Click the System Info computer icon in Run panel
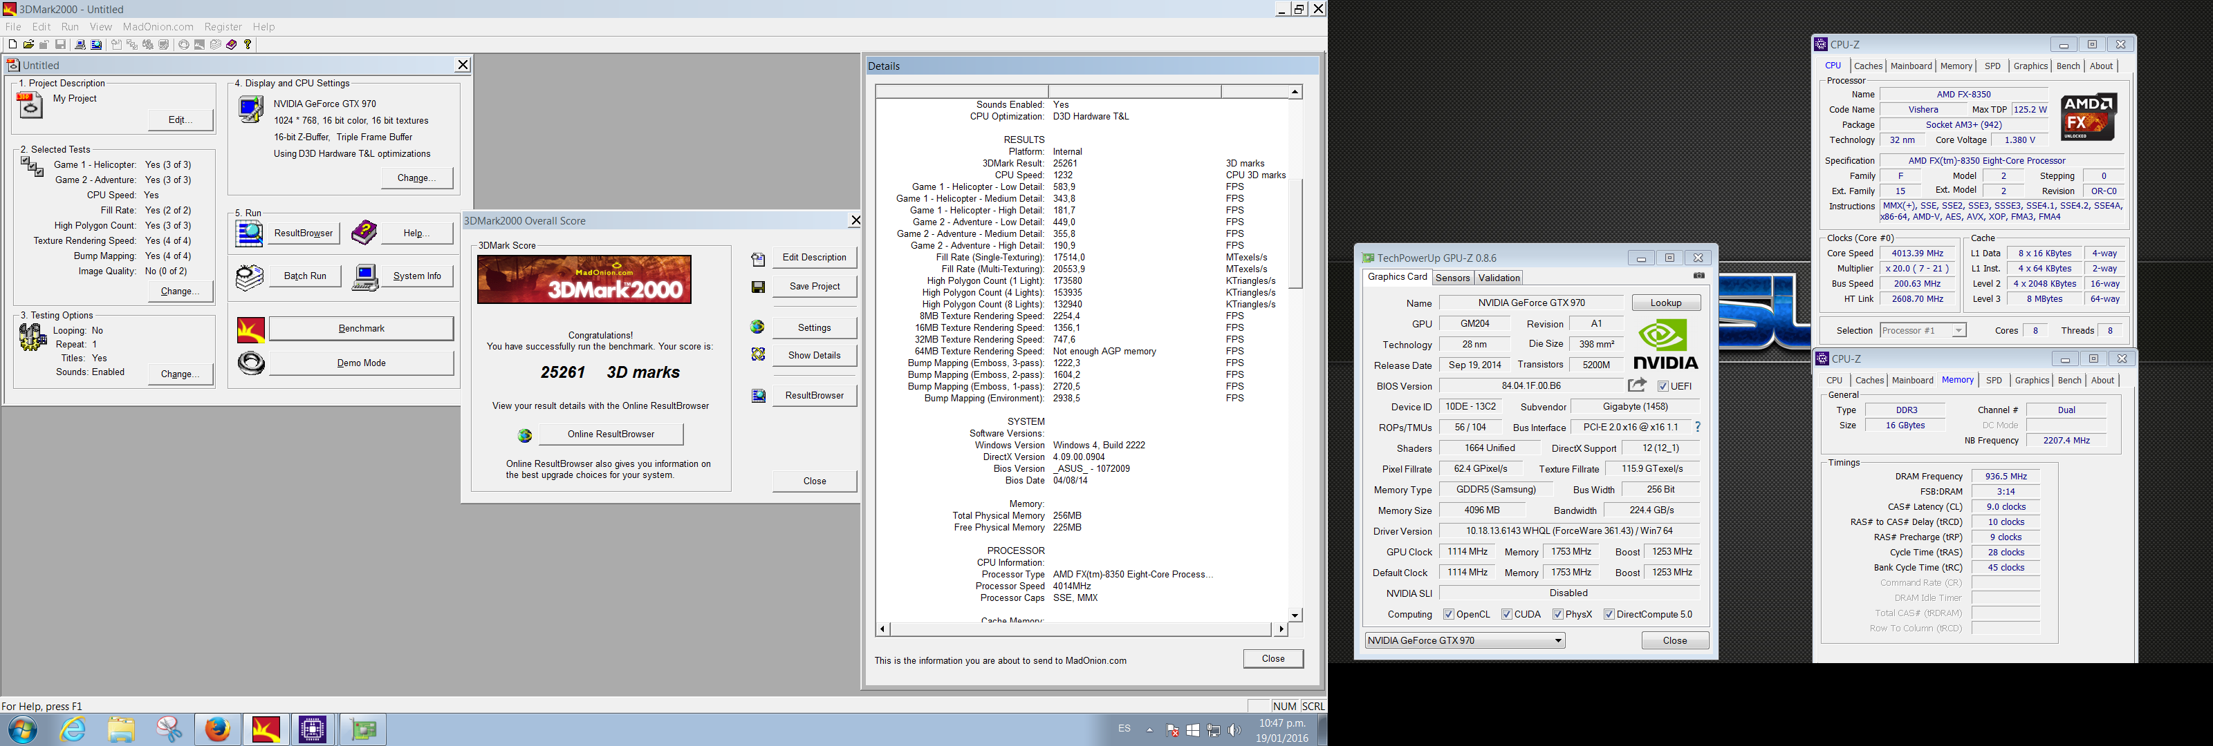2213x746 pixels. pyautogui.click(x=365, y=277)
